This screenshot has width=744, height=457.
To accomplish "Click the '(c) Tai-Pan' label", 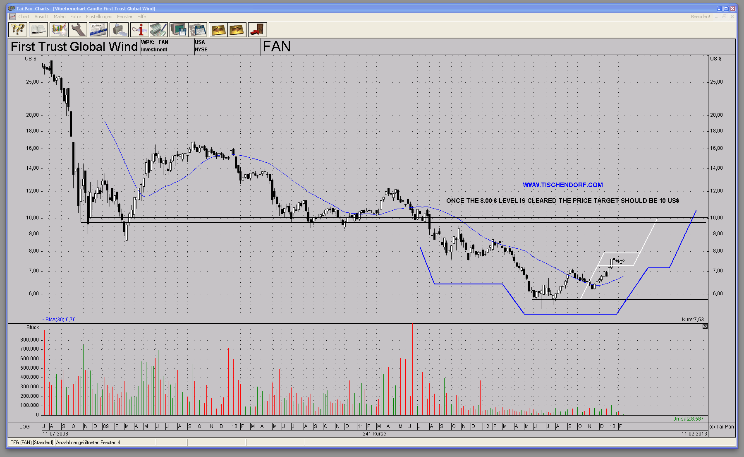I will click(x=722, y=427).
